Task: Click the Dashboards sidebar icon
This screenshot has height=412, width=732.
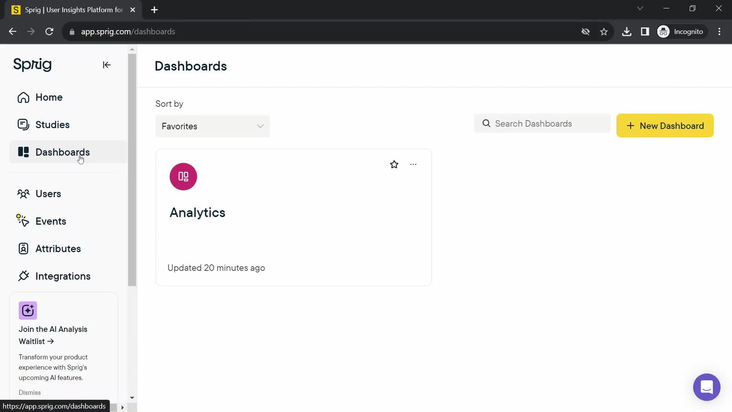Action: [24, 152]
